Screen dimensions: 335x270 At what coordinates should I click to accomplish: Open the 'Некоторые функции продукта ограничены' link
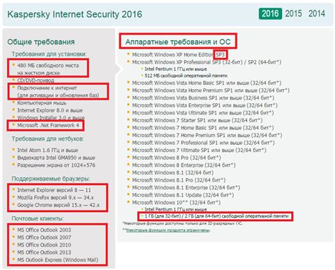[x=168, y=230]
